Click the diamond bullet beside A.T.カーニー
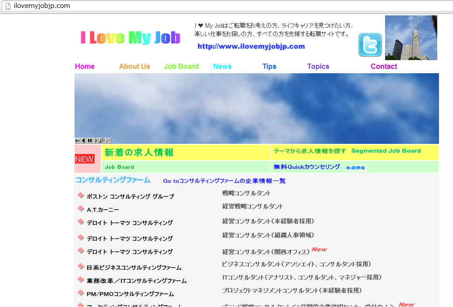 click(81, 208)
